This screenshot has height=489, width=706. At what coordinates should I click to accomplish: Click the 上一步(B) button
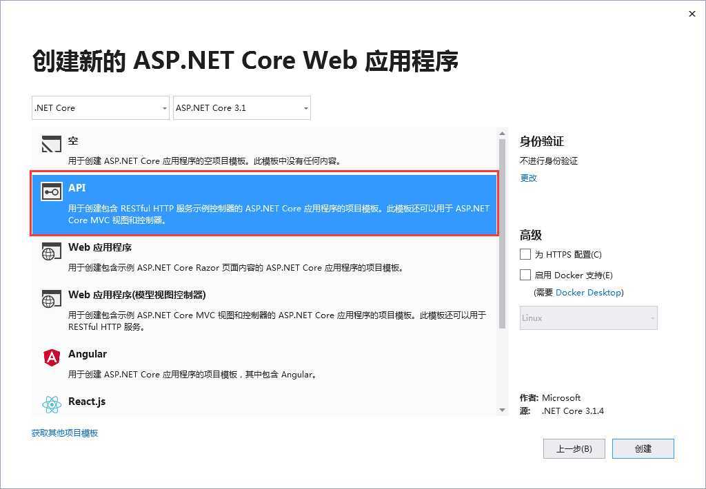[x=574, y=448]
